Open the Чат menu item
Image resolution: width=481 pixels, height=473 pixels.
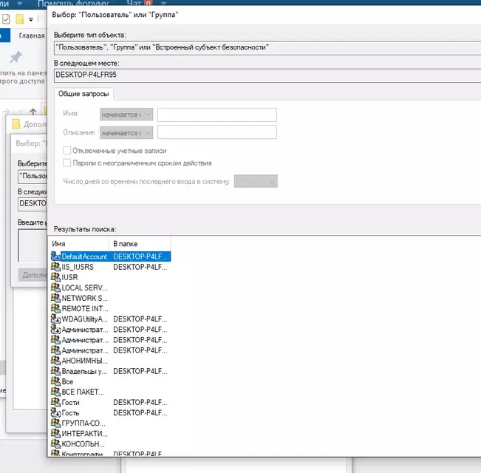click(x=134, y=3)
